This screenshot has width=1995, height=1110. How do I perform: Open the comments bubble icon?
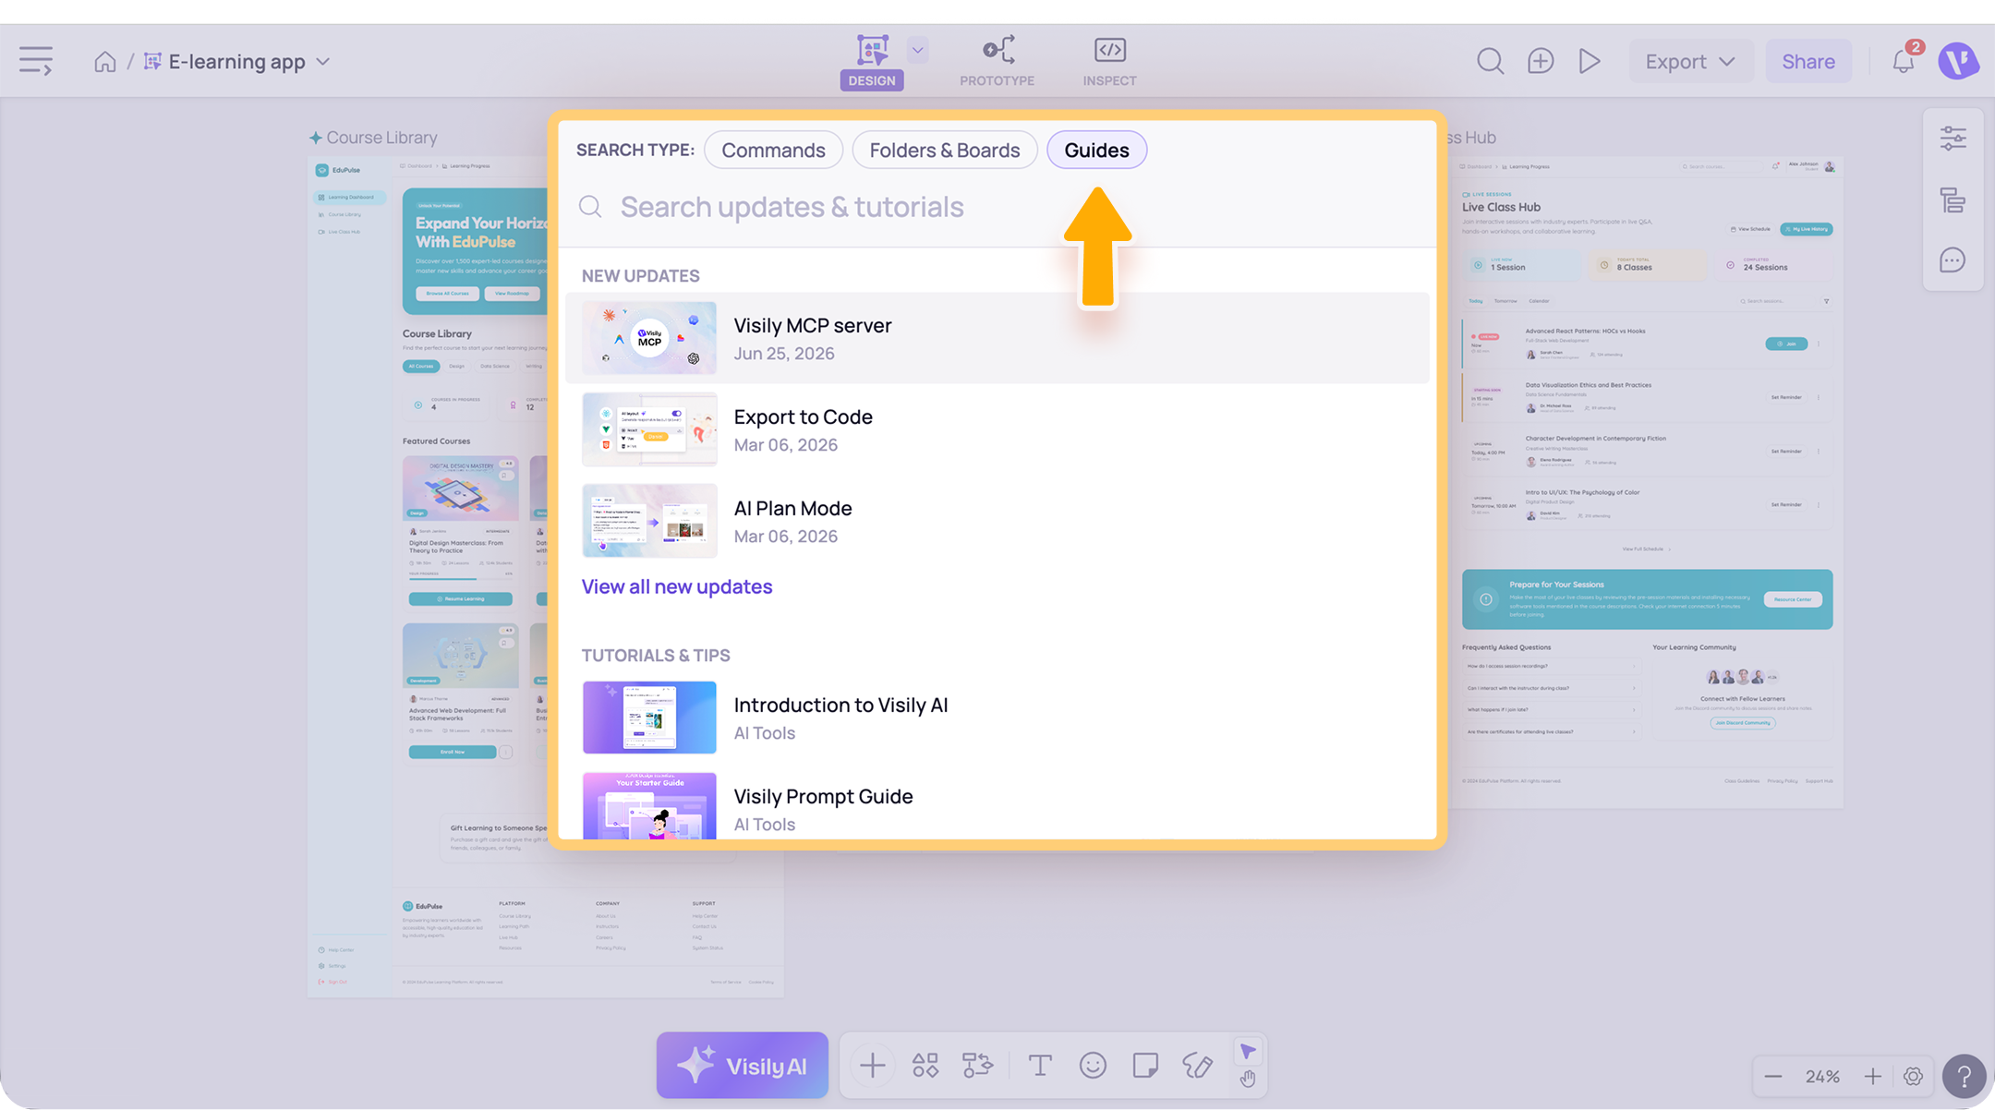(1953, 260)
